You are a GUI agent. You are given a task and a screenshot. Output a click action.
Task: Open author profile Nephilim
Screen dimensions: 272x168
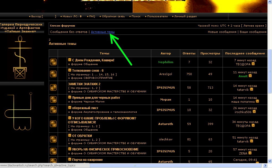(x=165, y=62)
